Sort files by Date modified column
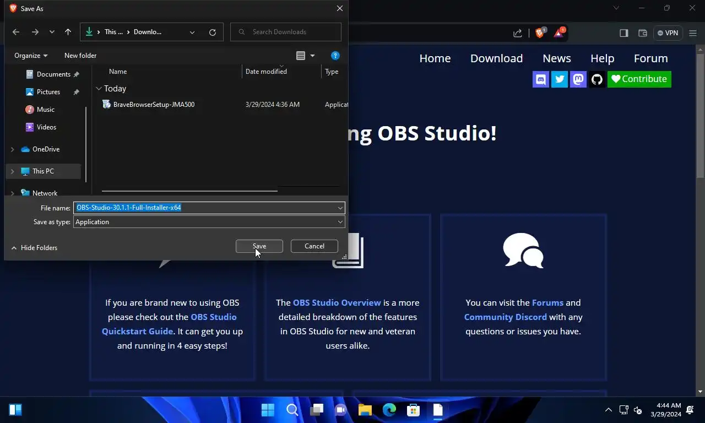Viewport: 705px width, 423px height. pyautogui.click(x=266, y=72)
